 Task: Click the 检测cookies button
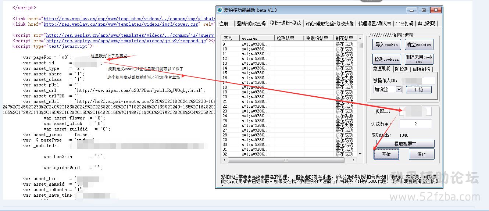[x=386, y=59]
